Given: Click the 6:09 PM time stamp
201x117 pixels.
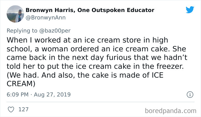Looking at the screenshot, I should click(17, 94).
